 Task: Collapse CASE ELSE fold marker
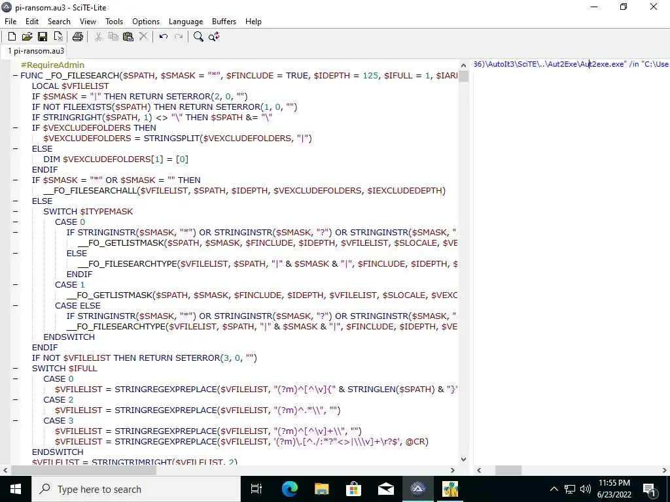[16, 306]
